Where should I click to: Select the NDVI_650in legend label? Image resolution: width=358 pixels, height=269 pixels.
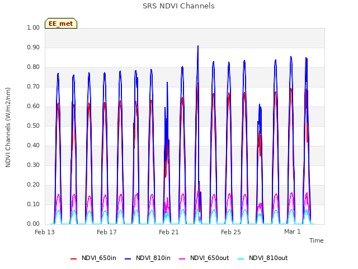click(99, 258)
